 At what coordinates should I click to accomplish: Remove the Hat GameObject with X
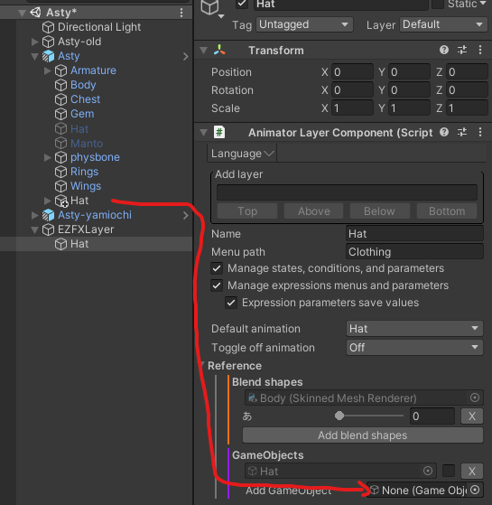click(x=472, y=472)
